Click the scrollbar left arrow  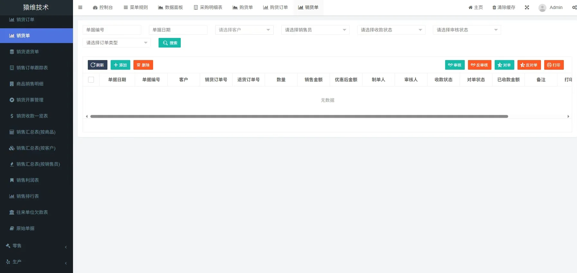[87, 117]
